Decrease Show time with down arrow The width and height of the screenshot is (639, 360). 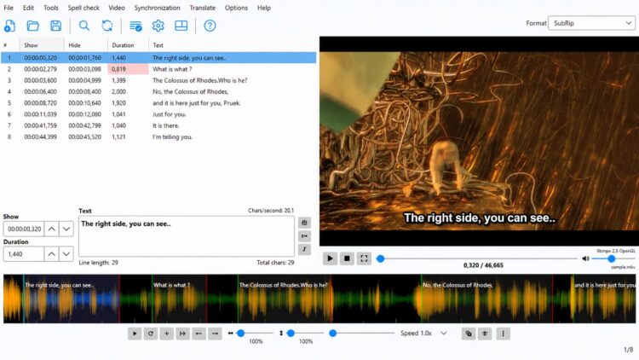66,229
